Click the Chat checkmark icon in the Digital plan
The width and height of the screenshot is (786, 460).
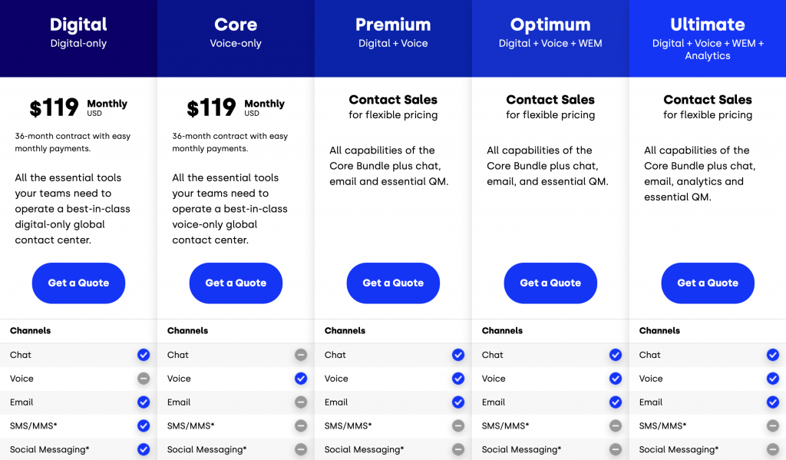pyautogui.click(x=144, y=355)
